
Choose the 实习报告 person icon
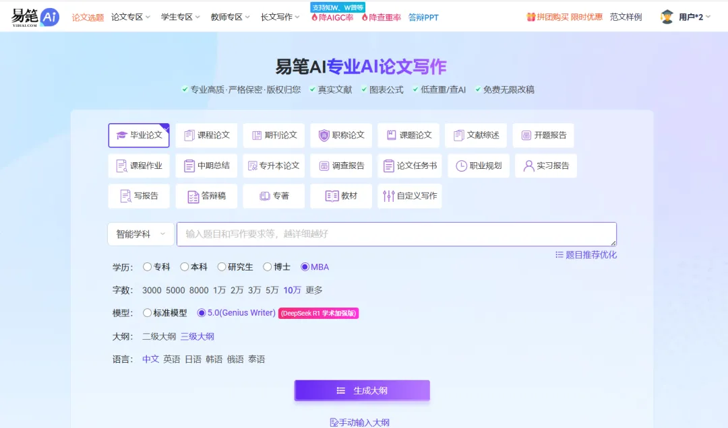pos(528,166)
